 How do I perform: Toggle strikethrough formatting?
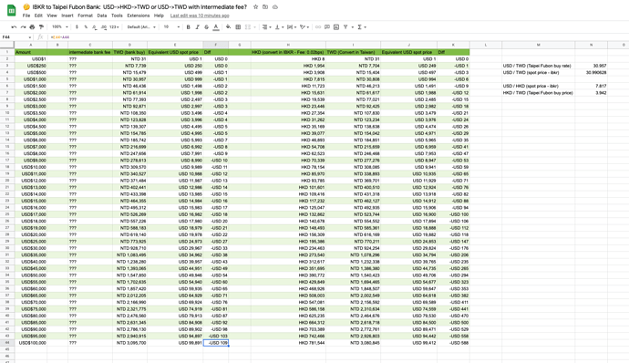[x=207, y=26]
